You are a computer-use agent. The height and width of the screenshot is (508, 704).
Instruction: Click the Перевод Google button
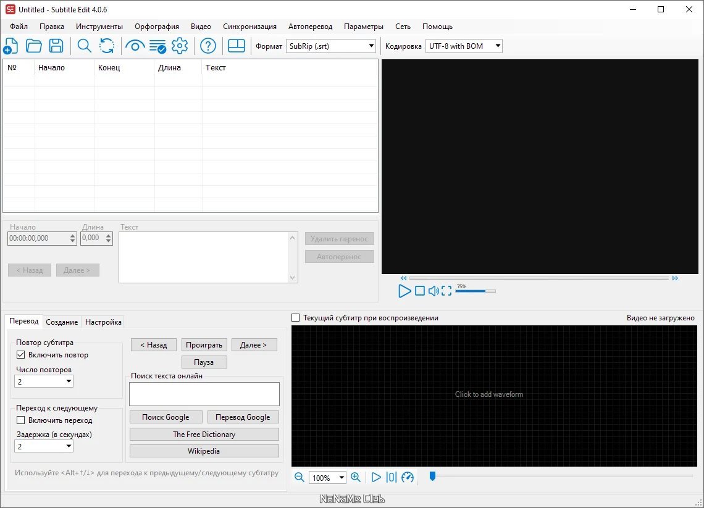[243, 417]
